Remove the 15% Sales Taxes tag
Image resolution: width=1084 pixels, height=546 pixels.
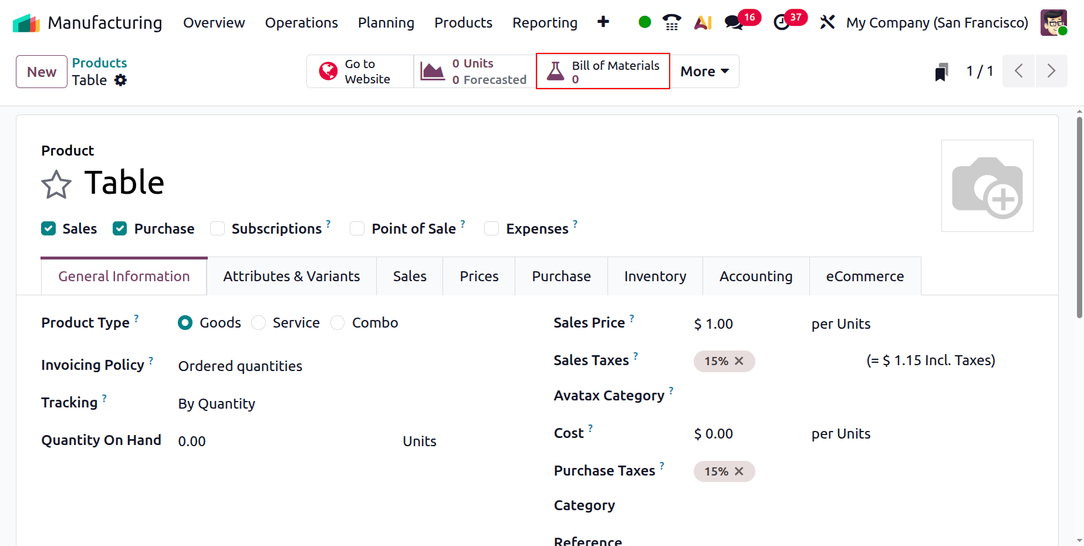click(739, 361)
